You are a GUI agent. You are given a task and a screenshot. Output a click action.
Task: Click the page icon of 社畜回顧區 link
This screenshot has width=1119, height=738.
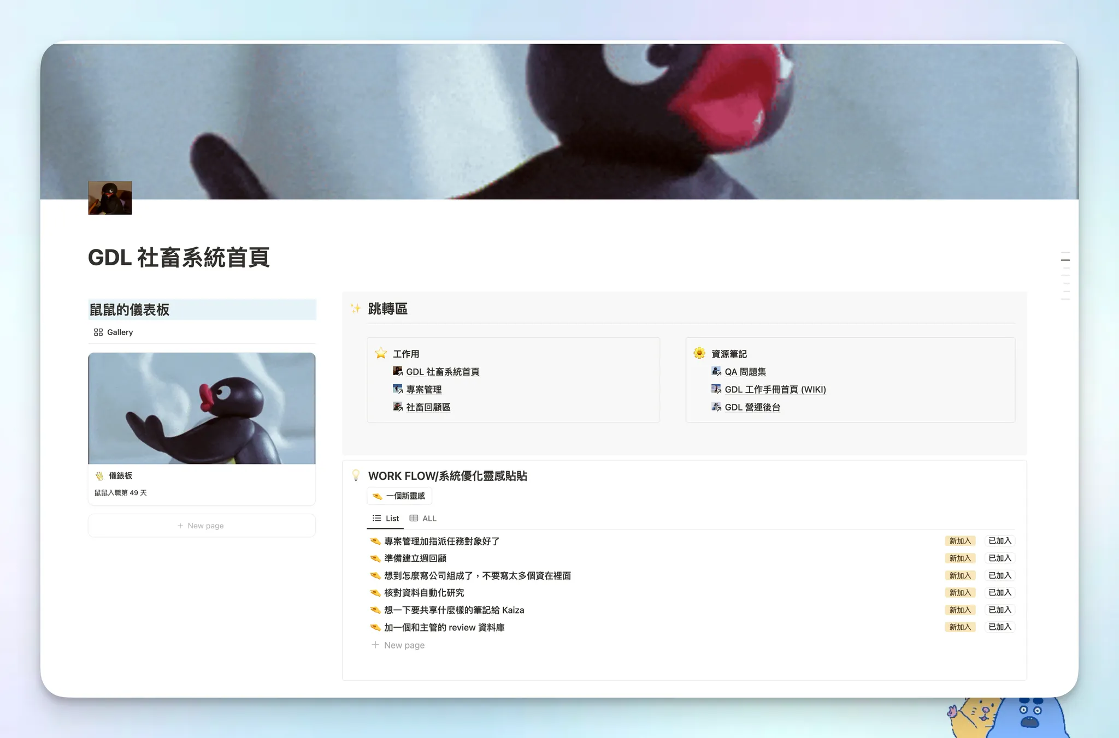[x=398, y=407]
